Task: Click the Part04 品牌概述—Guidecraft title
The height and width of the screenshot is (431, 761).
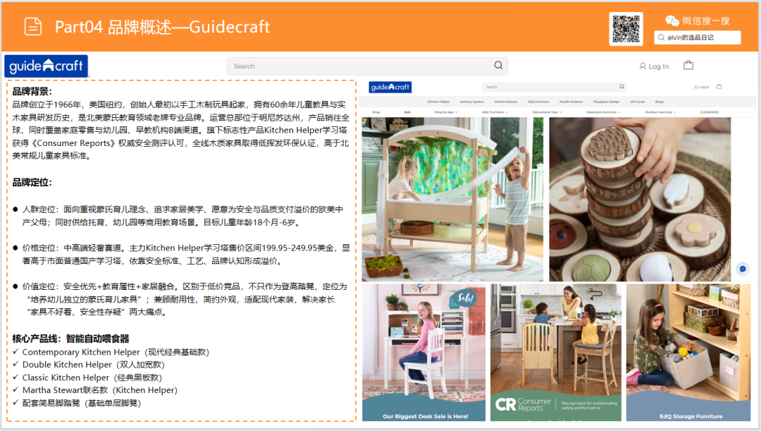Action: pyautogui.click(x=162, y=27)
